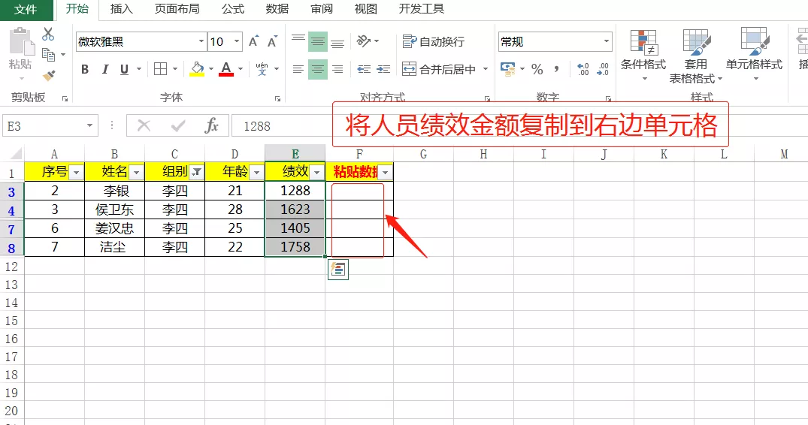Switch to the 开发工具 tab

click(421, 9)
